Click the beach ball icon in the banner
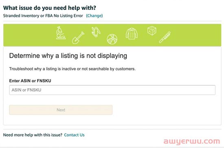 click(x=112, y=39)
